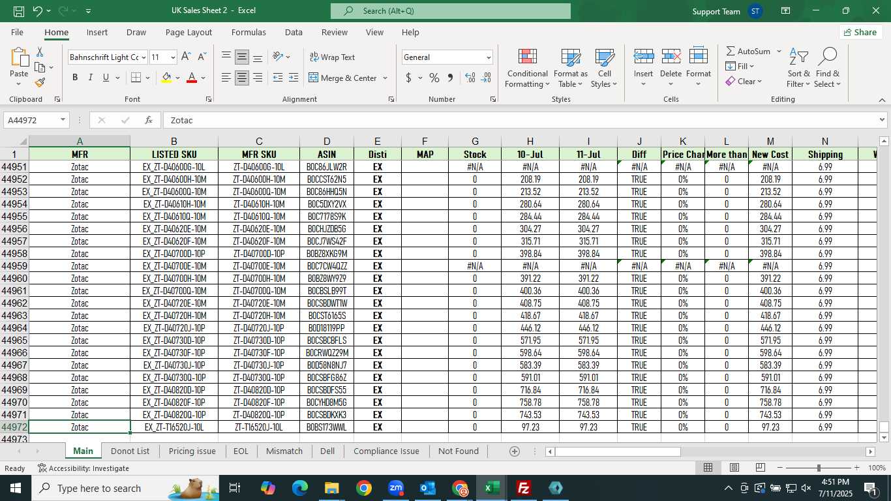This screenshot has width=891, height=501.
Task: Click Insert Function fx icon
Action: tap(149, 120)
